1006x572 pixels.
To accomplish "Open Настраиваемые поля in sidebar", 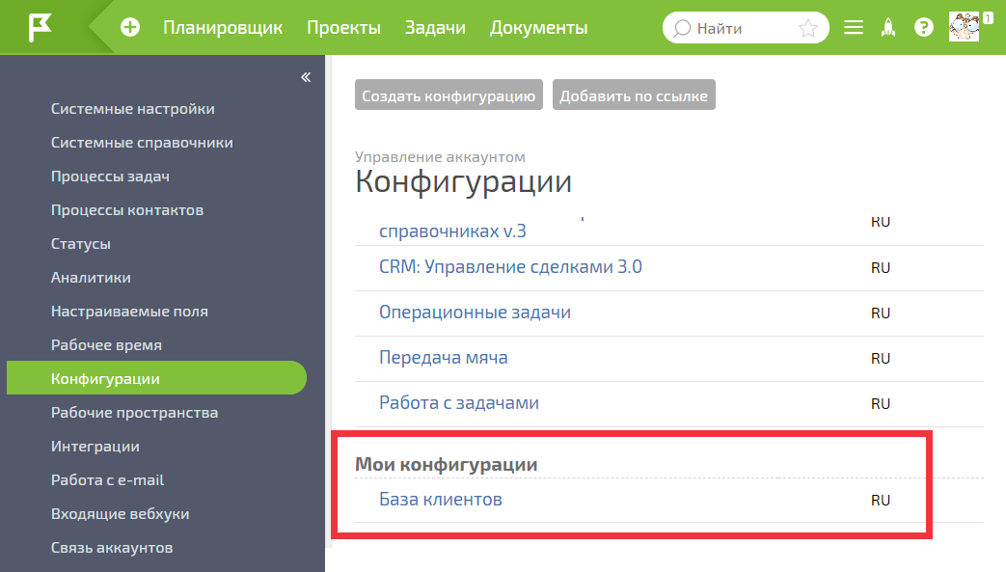I will [x=129, y=312].
